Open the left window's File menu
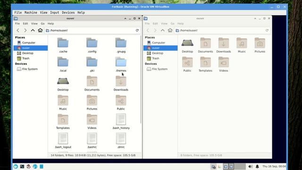Screen dimensions: 302x170 17,24
